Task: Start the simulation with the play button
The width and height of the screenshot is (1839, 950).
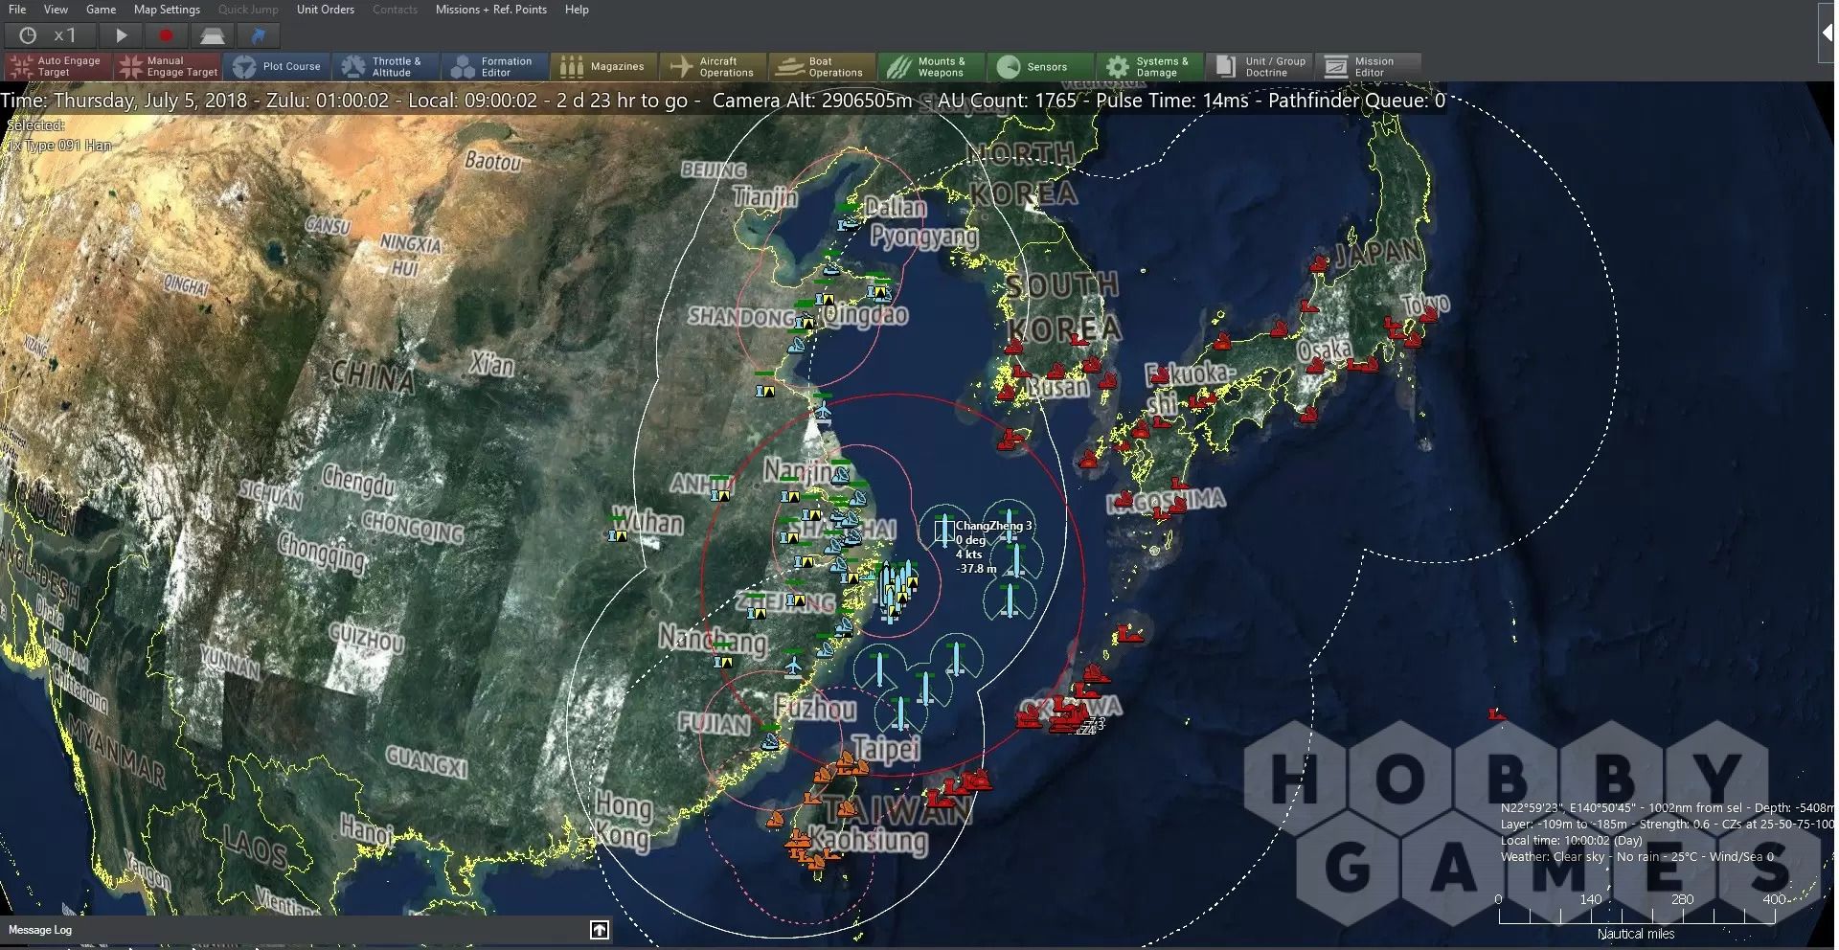Action: coord(121,35)
